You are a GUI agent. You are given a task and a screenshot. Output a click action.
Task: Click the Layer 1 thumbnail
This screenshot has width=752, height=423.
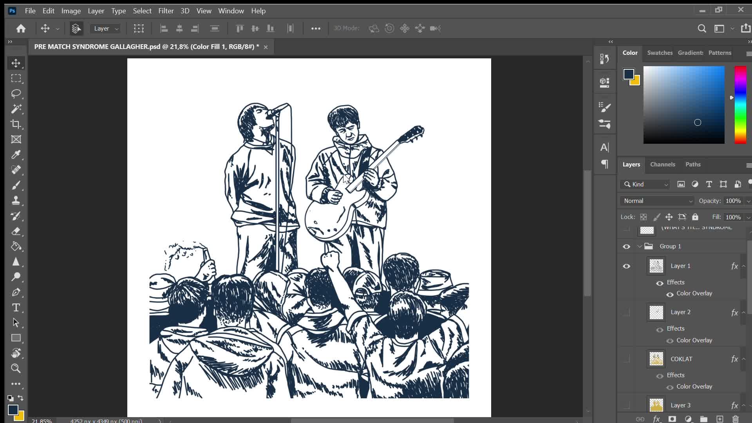pos(656,266)
